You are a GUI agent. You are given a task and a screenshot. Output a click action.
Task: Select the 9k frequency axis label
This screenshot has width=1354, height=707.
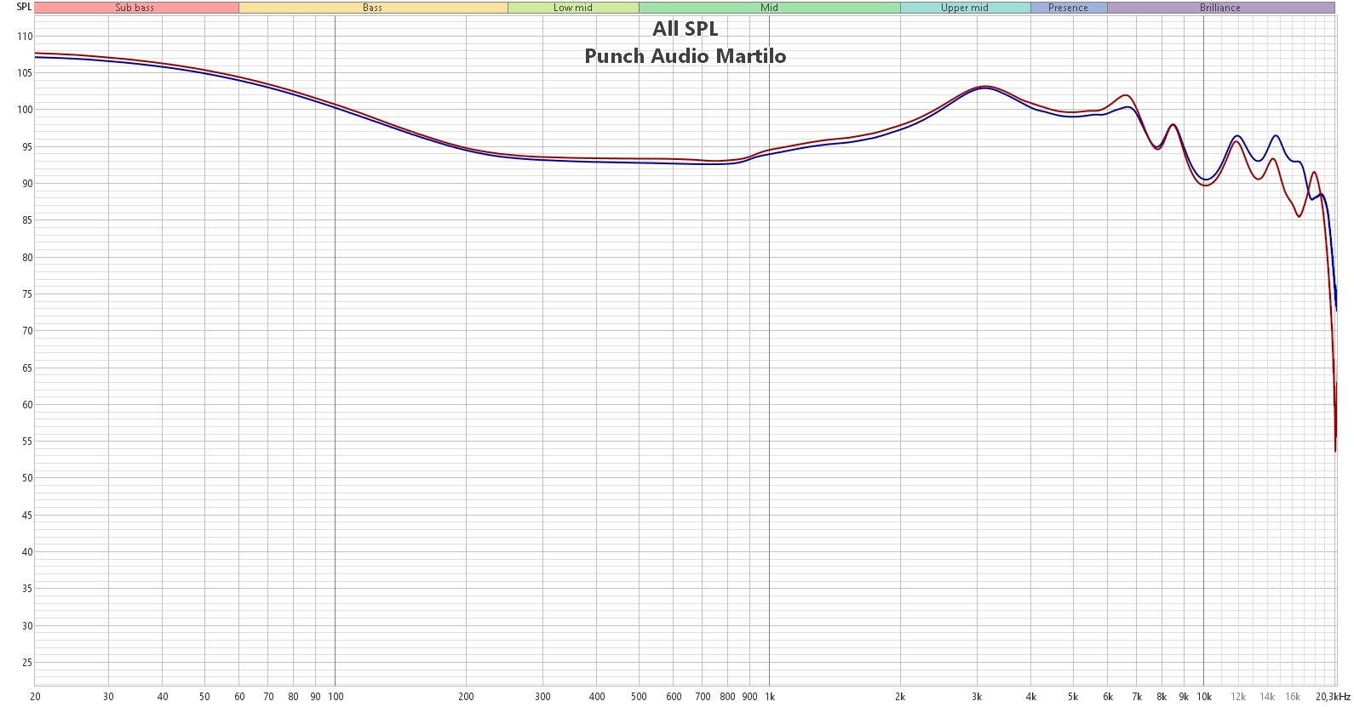[x=1184, y=697]
